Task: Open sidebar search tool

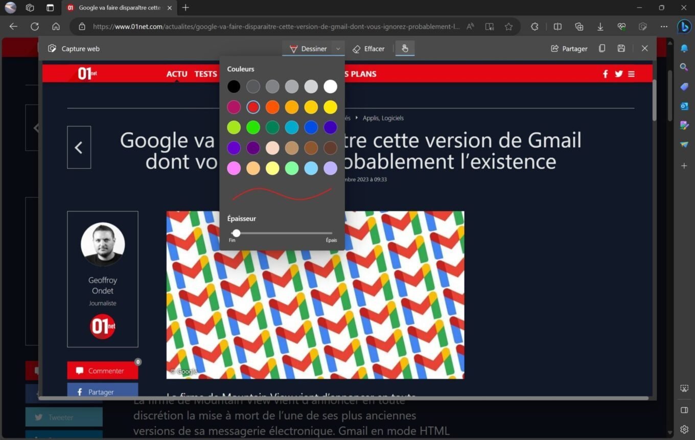Action: pos(684,67)
